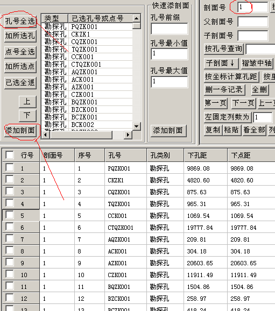The image size is (275, 311).
Task: Click the horizontal scrollbar track under the list
Action: click(87, 135)
